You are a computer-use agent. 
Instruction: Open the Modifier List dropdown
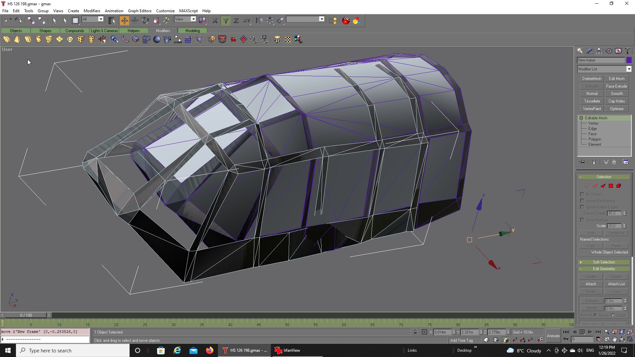(629, 69)
